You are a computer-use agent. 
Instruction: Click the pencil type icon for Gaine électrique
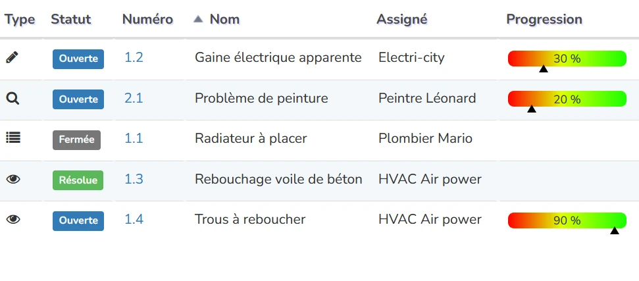(12, 58)
